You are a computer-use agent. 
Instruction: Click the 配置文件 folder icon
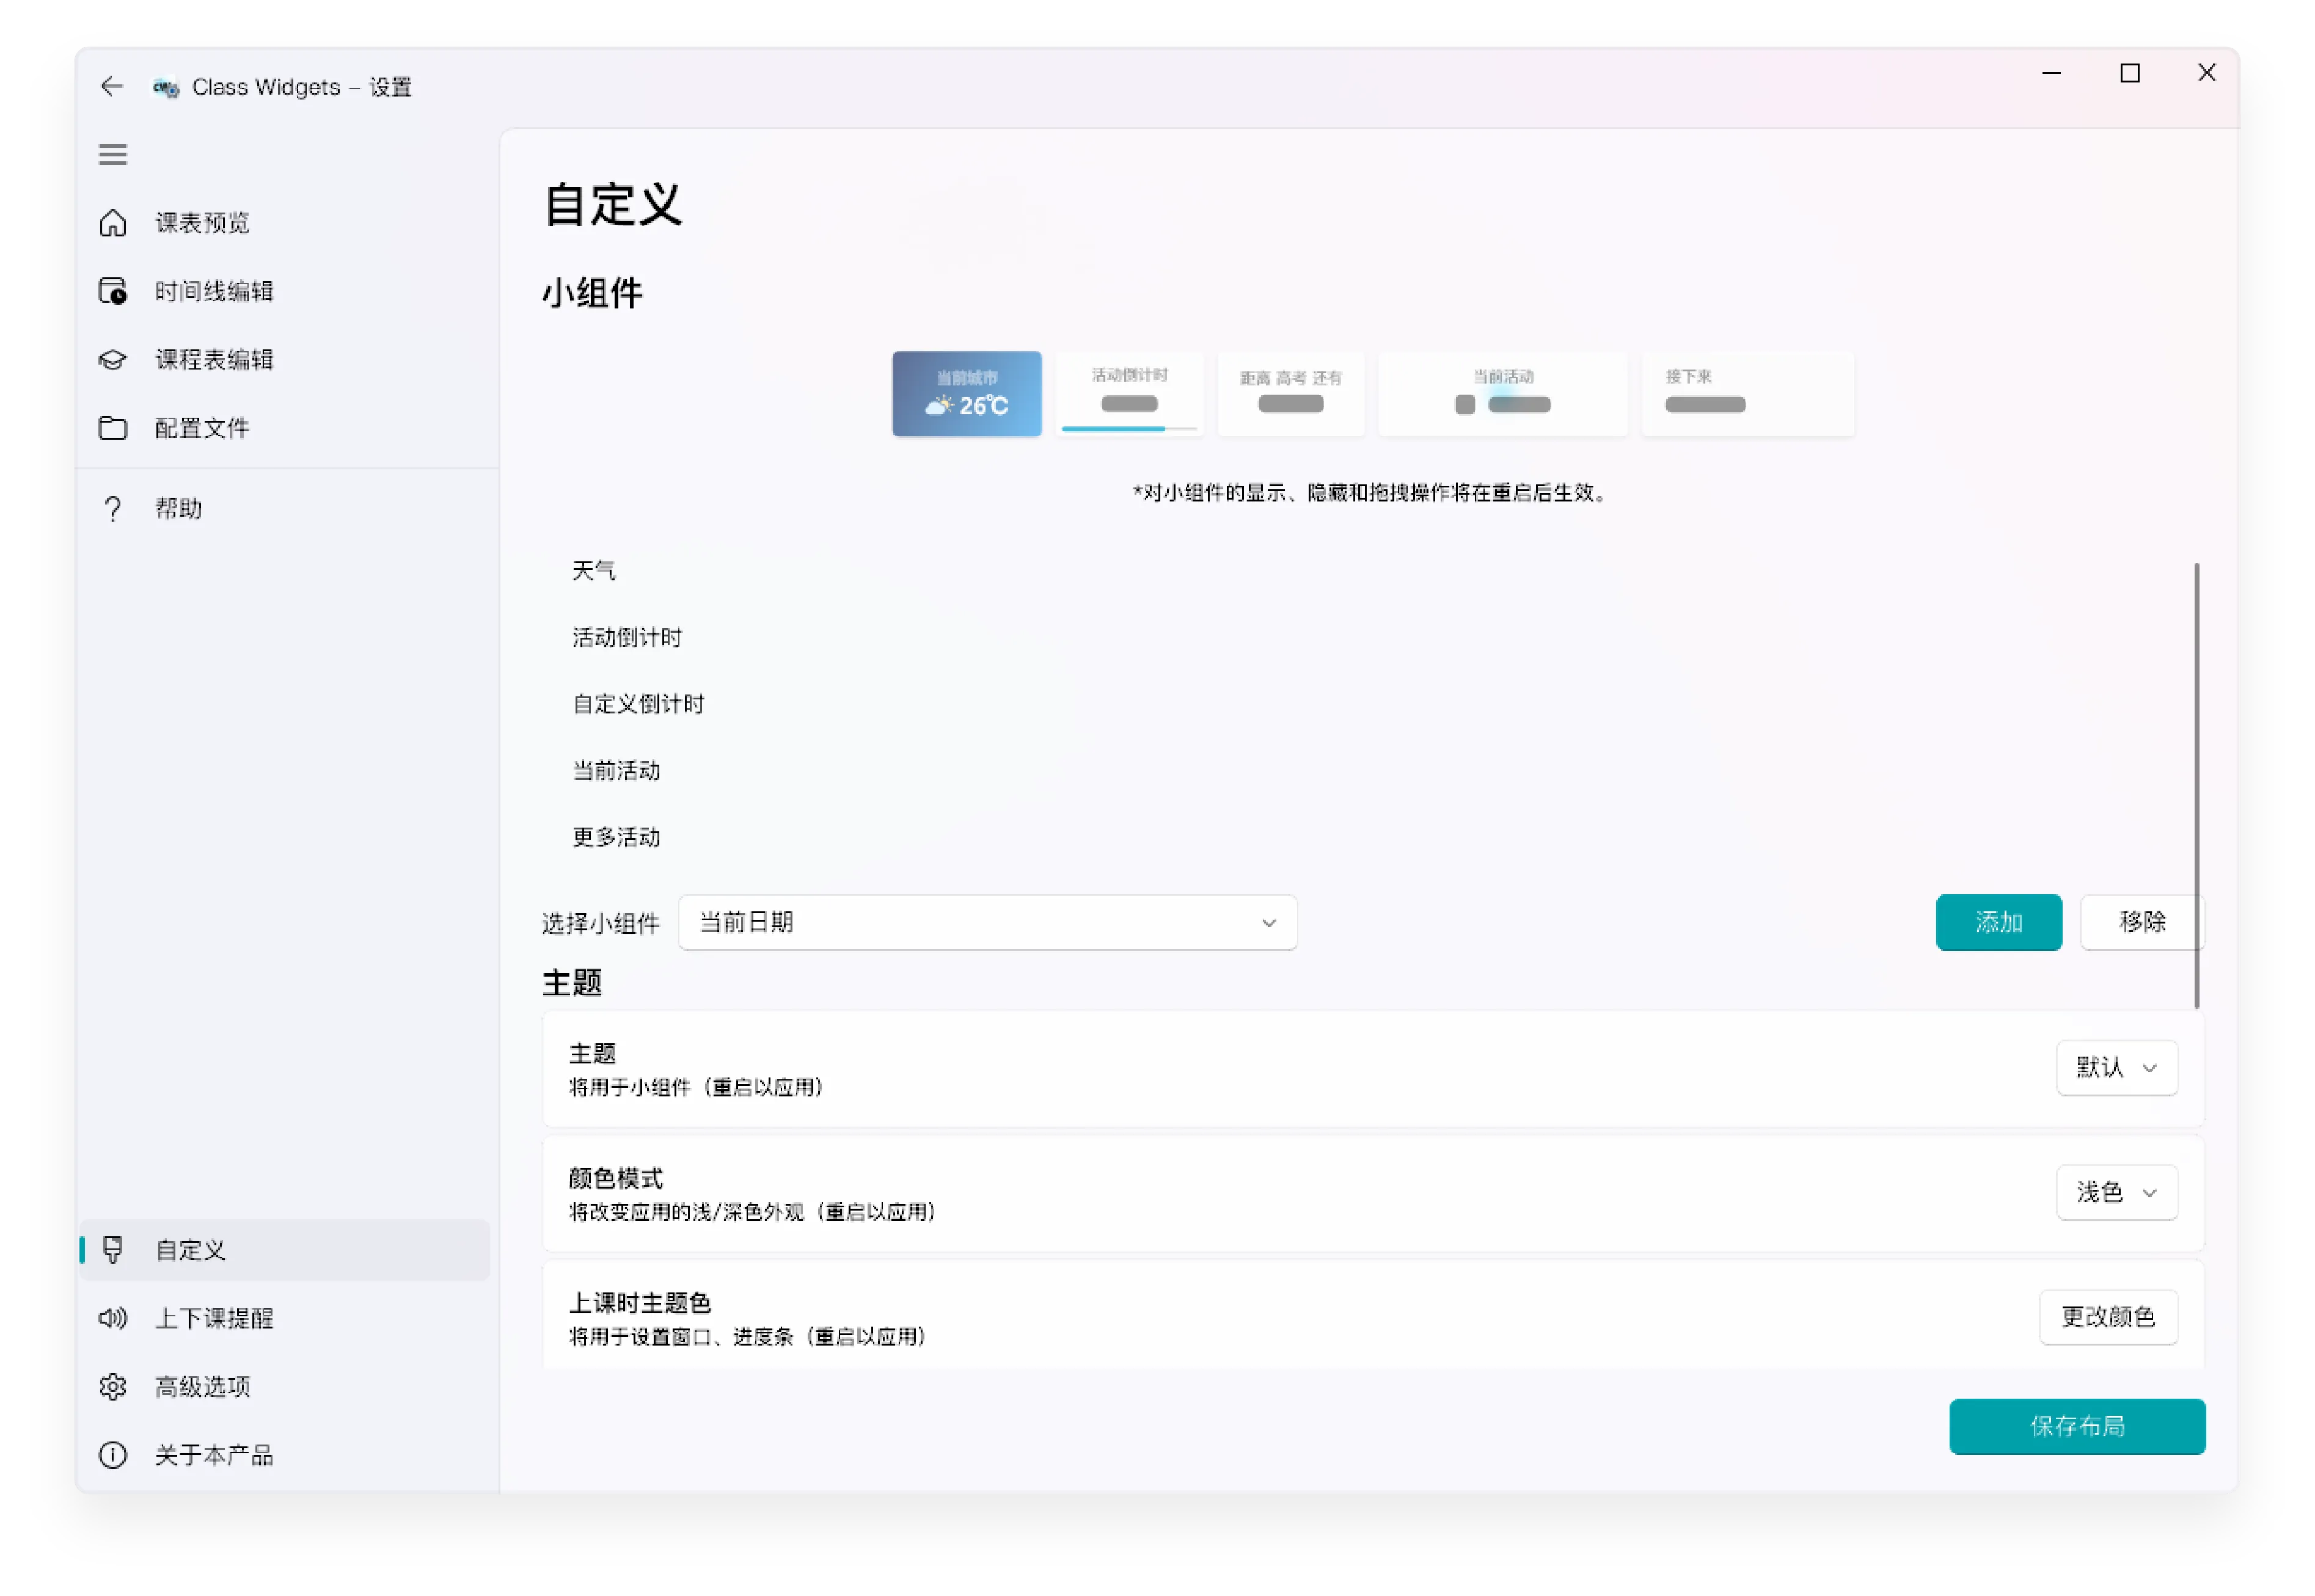point(113,428)
